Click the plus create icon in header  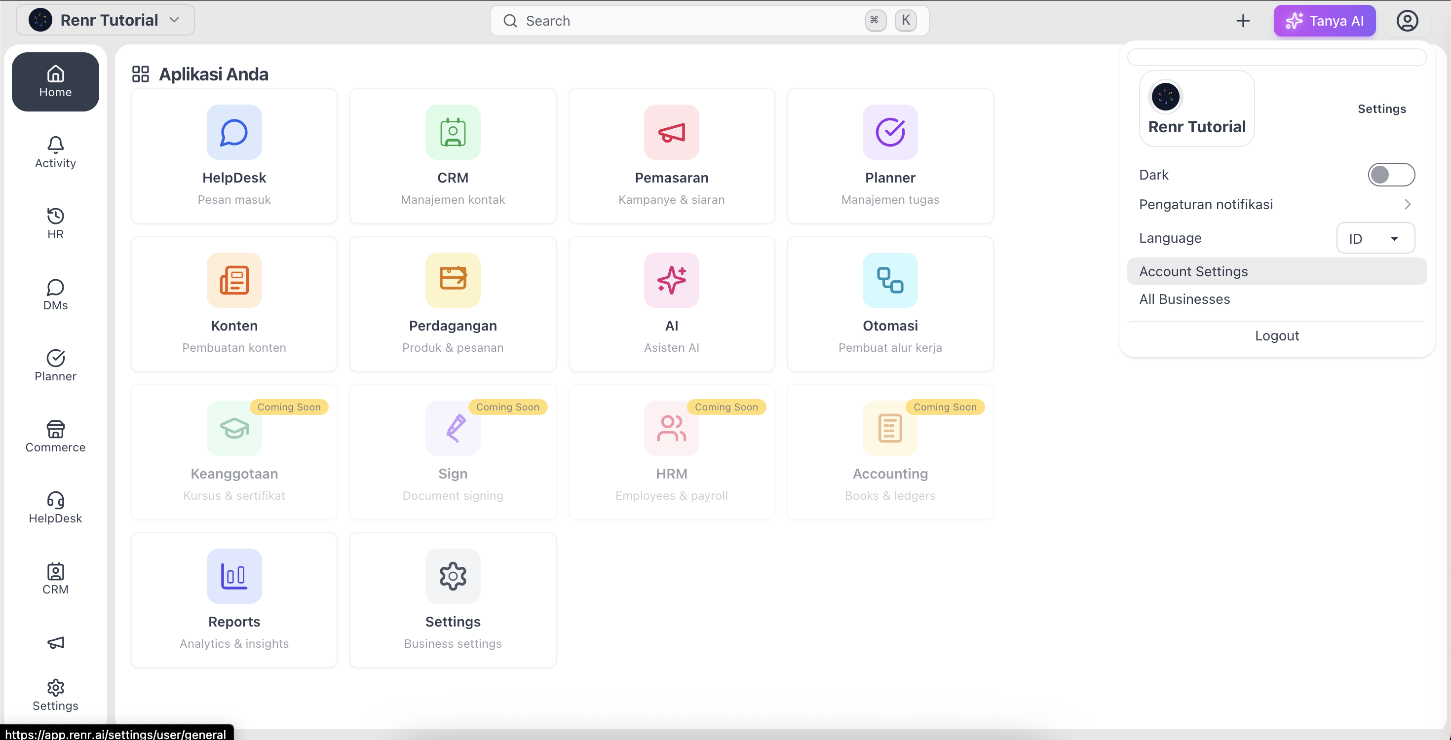click(1243, 21)
